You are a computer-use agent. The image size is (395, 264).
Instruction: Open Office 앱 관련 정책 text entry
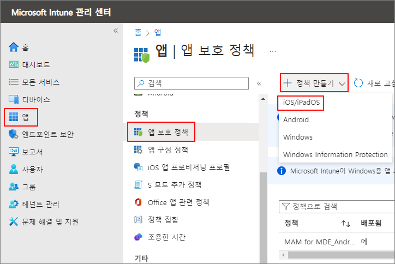coord(178,202)
